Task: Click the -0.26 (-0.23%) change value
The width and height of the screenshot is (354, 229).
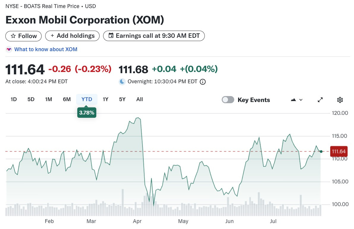Action: 80,69
